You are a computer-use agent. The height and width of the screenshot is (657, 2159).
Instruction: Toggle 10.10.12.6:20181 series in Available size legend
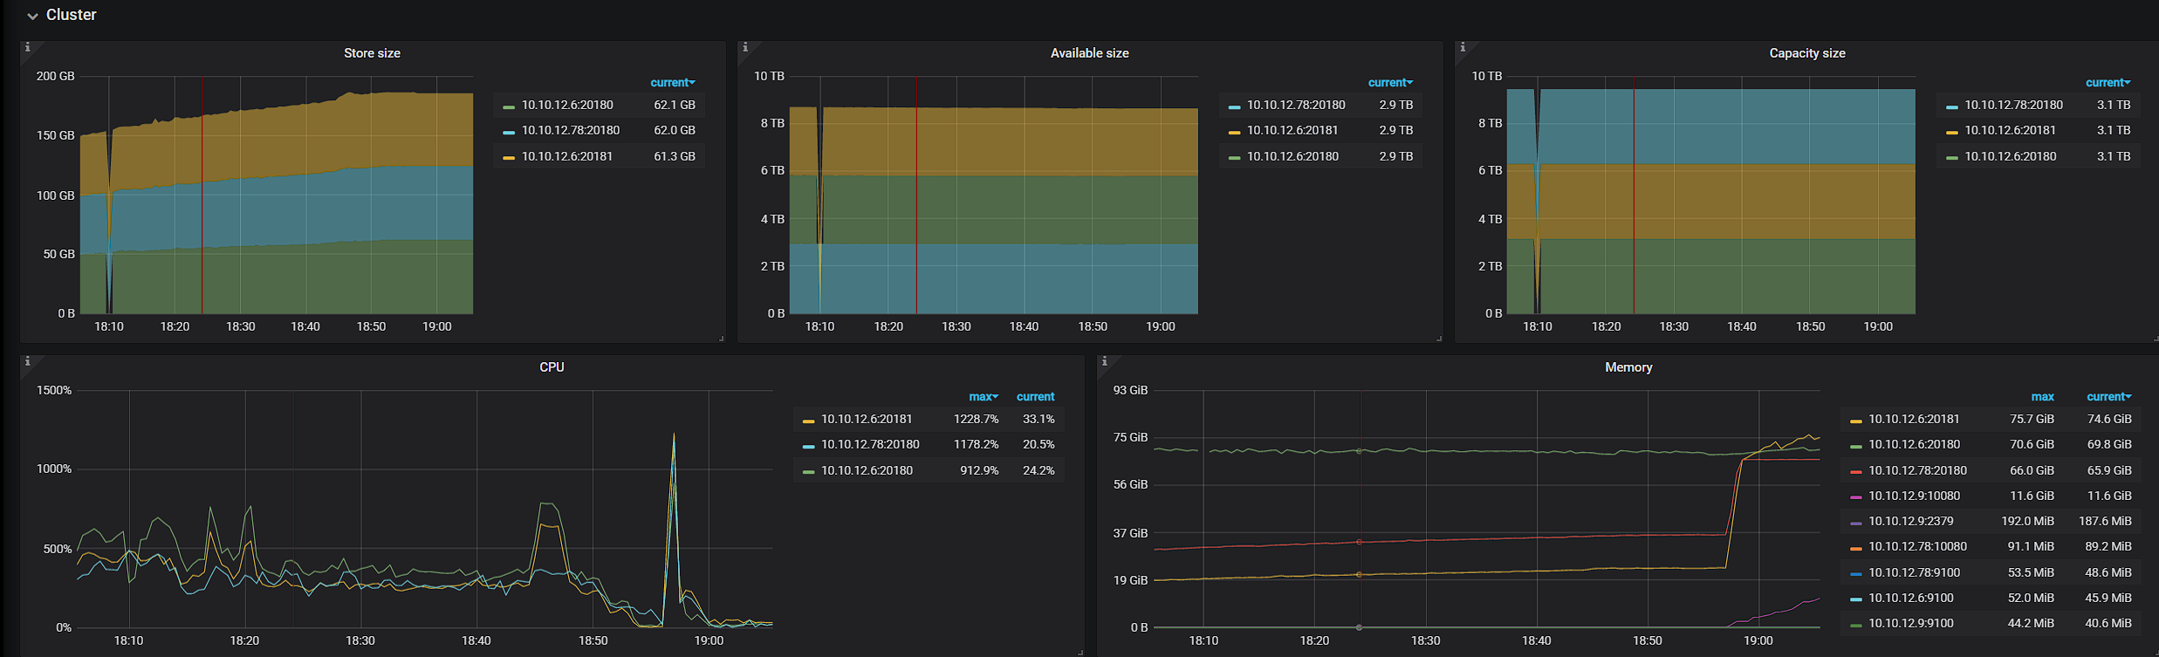click(x=1292, y=130)
